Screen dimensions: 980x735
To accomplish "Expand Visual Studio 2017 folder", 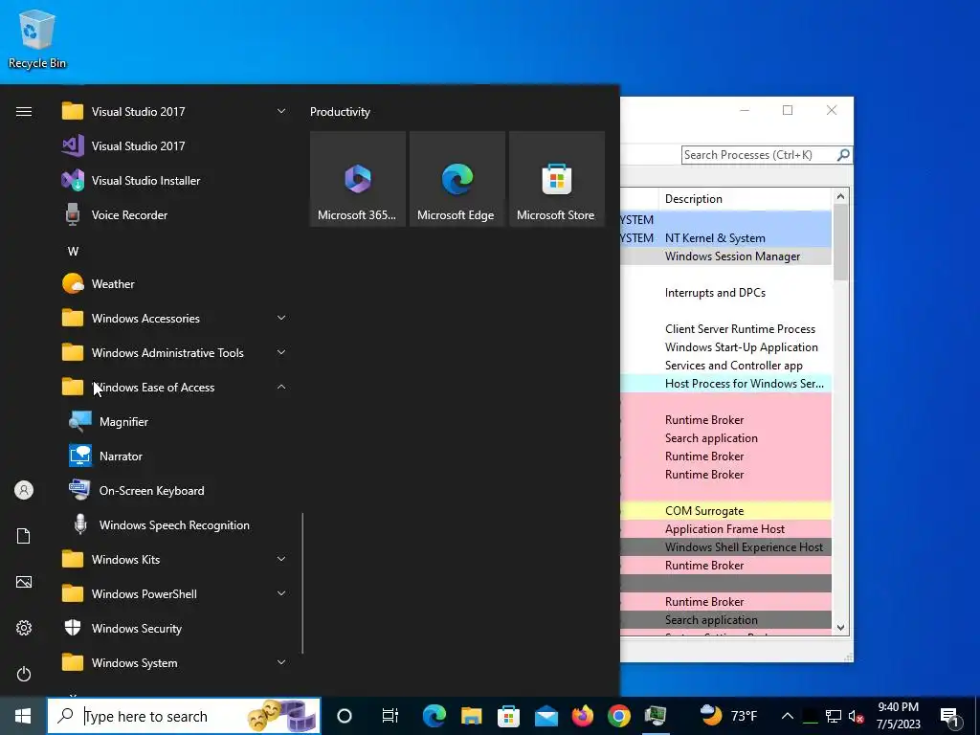I will coord(281,111).
